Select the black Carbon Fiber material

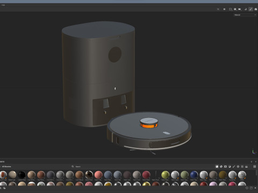pos(22,175)
